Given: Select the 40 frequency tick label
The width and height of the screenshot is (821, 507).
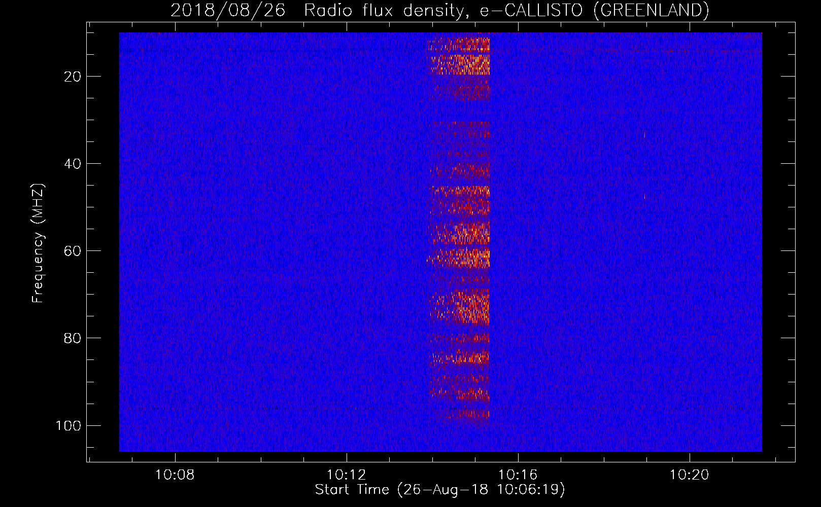Looking at the screenshot, I should [73, 164].
